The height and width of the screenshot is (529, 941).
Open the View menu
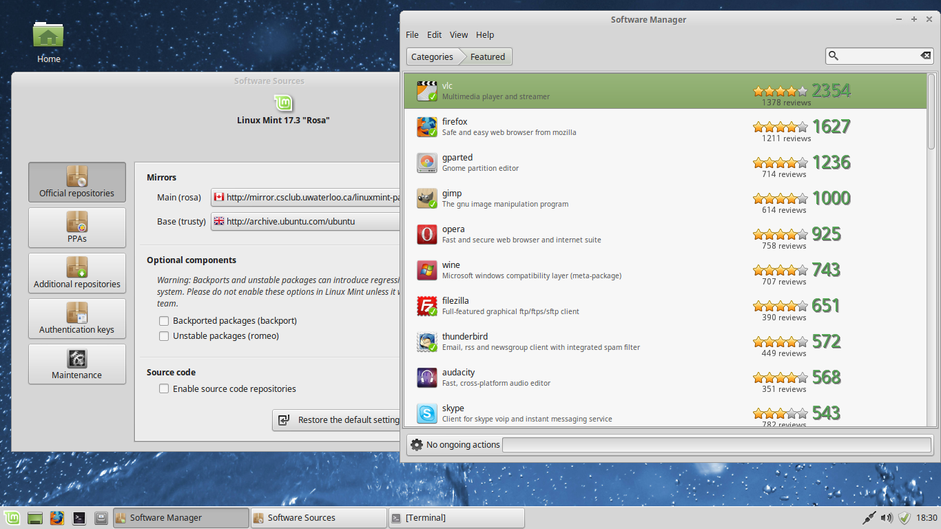(459, 35)
